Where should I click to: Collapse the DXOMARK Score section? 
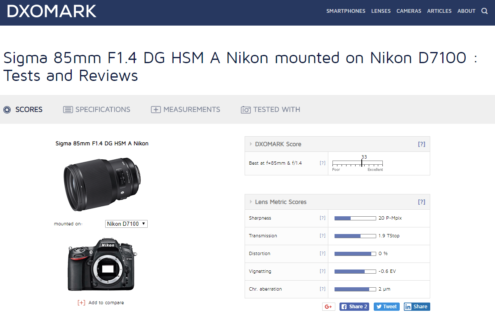pyautogui.click(x=251, y=144)
